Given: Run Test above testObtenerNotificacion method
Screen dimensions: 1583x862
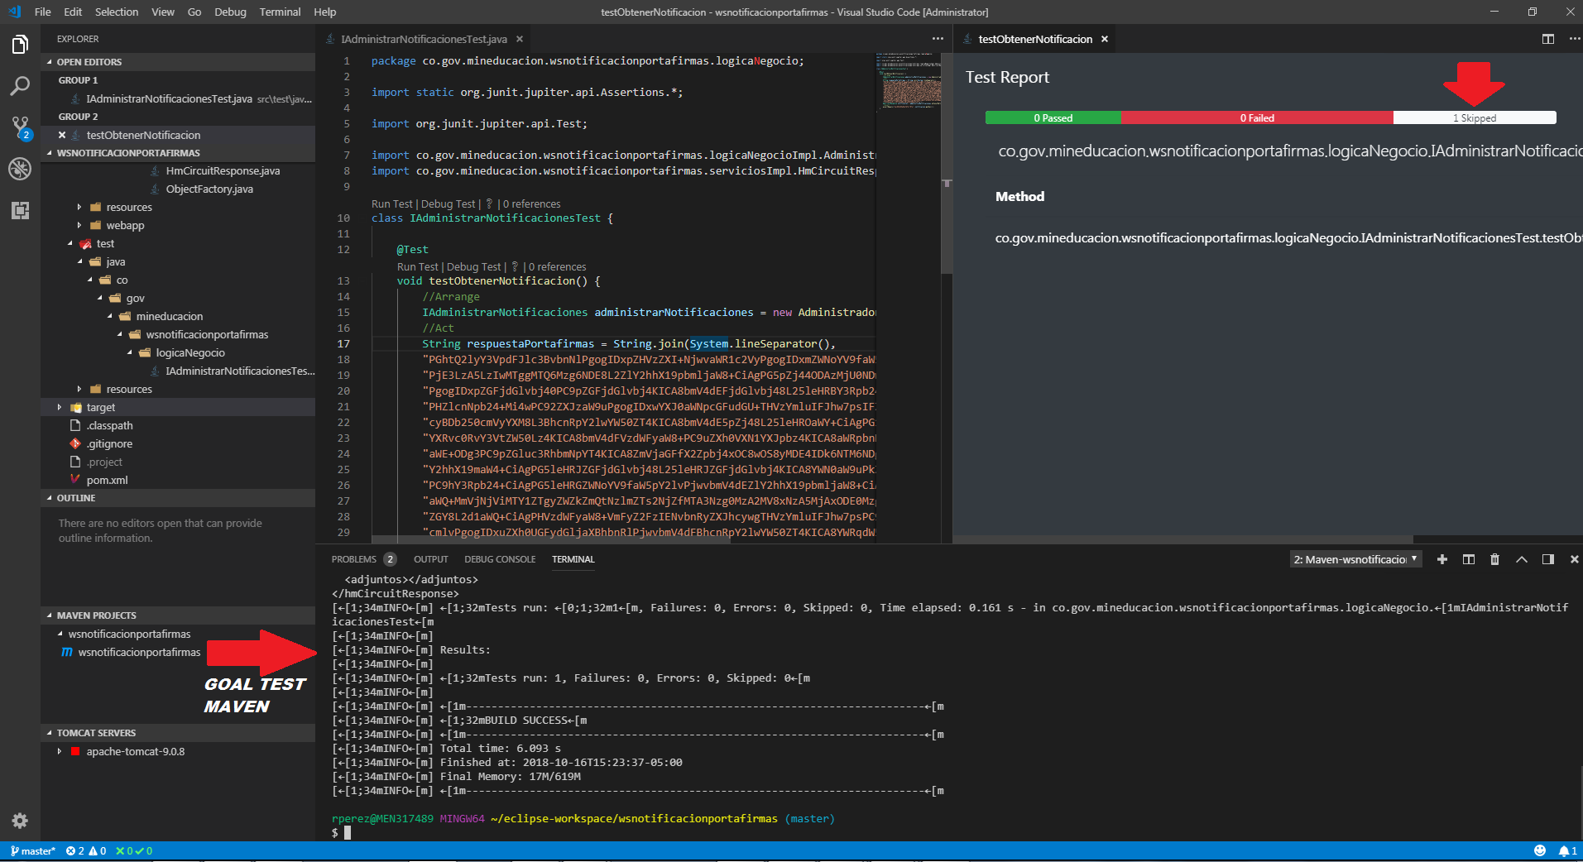Looking at the screenshot, I should [417, 266].
